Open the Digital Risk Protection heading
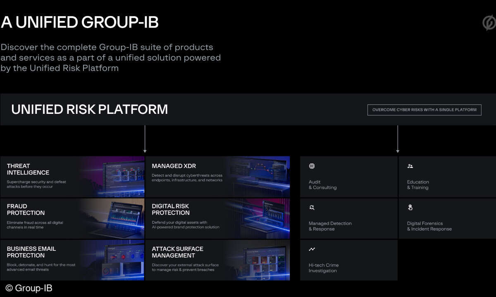This screenshot has height=297, width=496. coord(171,210)
